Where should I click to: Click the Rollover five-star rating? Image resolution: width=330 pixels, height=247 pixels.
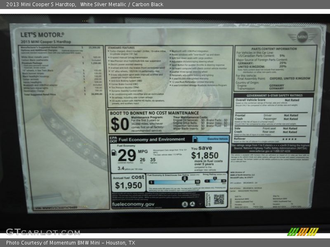(290, 139)
